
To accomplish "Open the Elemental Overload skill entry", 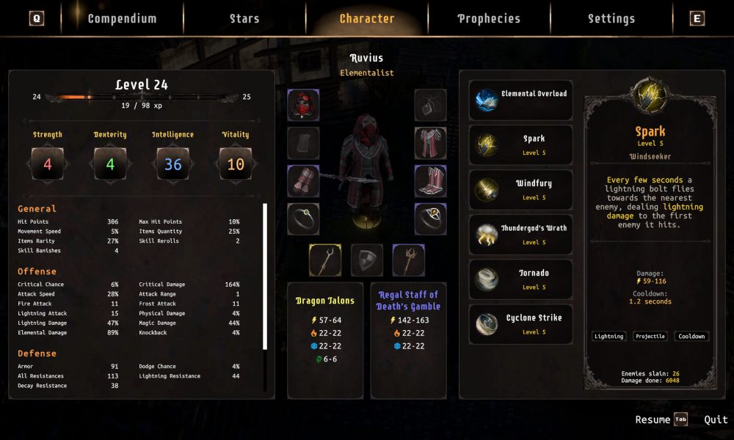I will pos(520,100).
